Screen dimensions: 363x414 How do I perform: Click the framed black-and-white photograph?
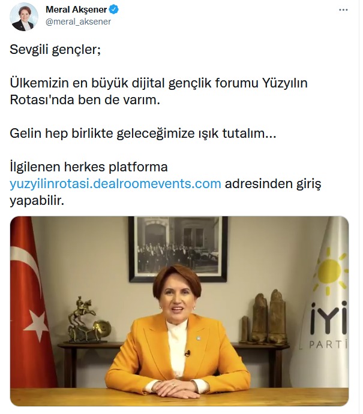point(178,249)
